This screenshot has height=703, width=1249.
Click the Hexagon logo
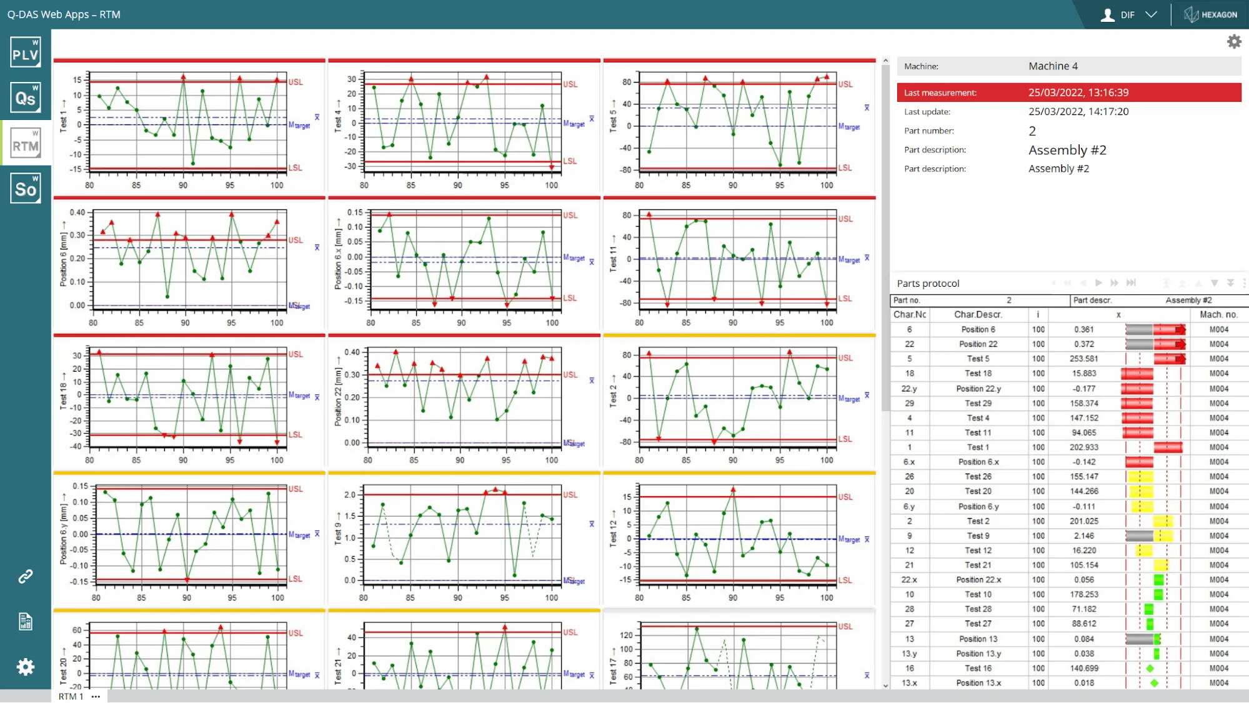coord(1211,14)
